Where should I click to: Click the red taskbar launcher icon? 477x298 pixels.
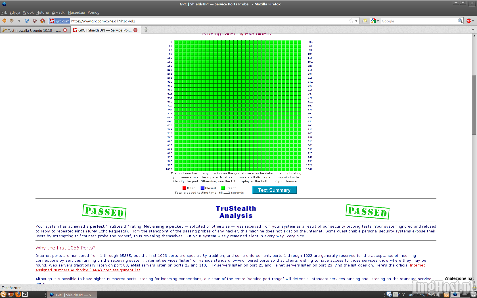tap(11, 294)
